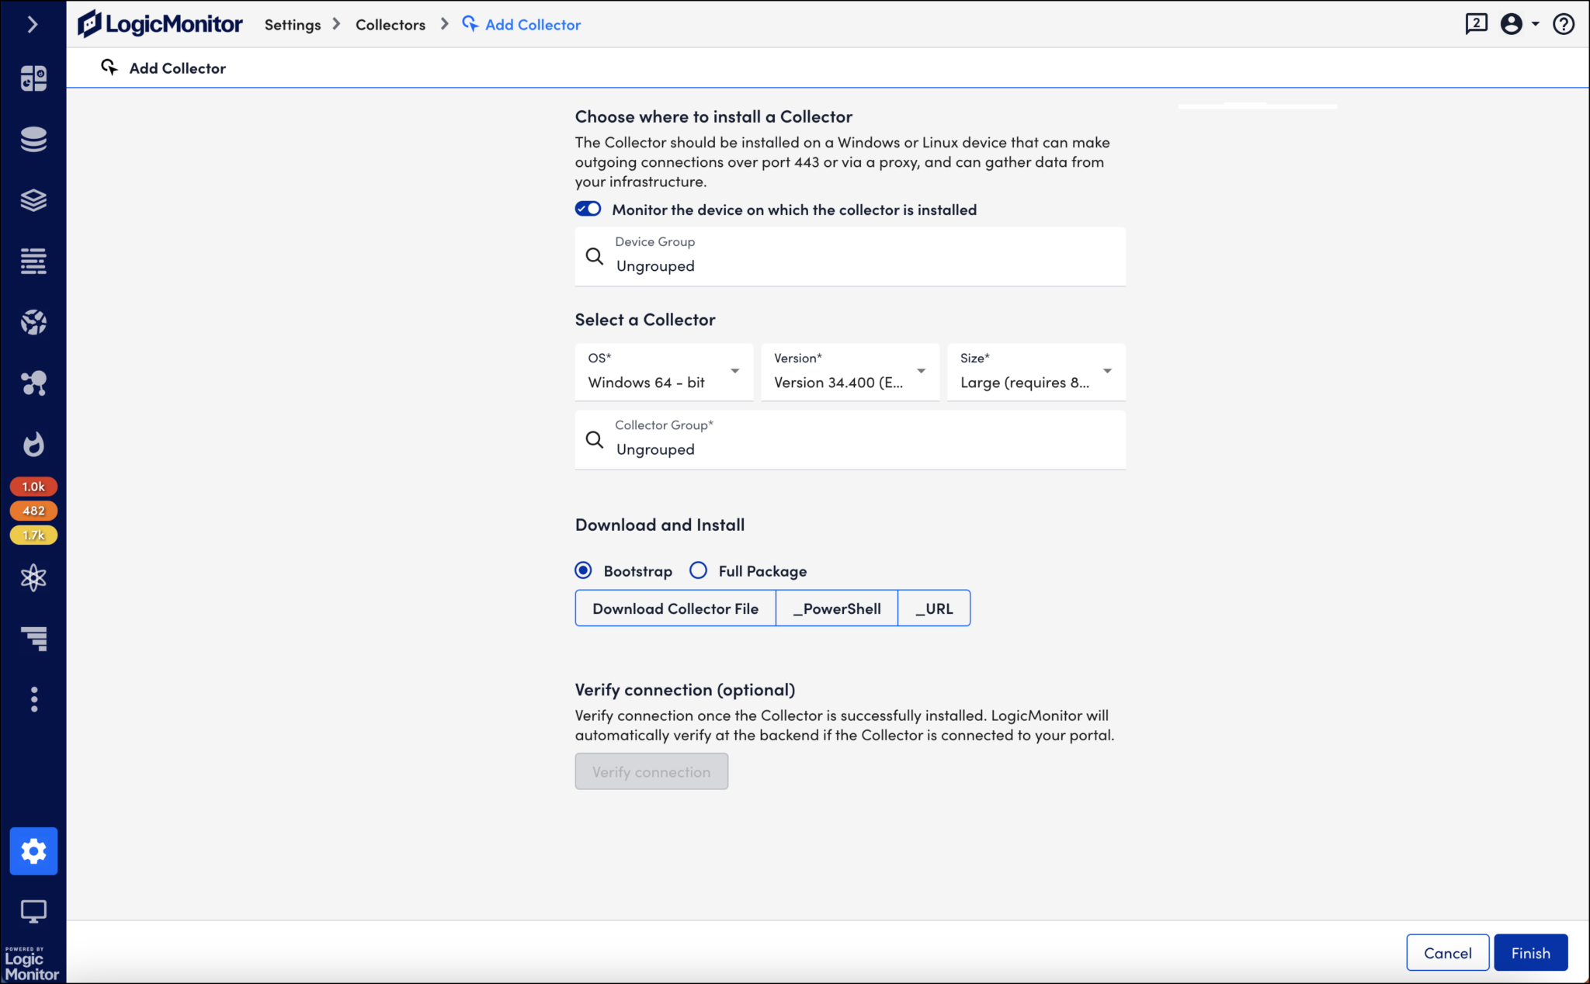Viewport: 1590px width, 984px height.
Task: Open the Resources section from the sidebar
Action: click(x=33, y=140)
